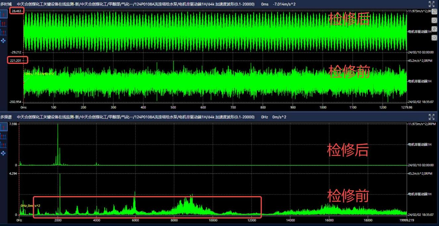
Task: Select dual-cursor tool in 多频谱 panel
Action: pyautogui.click(x=4, y=136)
